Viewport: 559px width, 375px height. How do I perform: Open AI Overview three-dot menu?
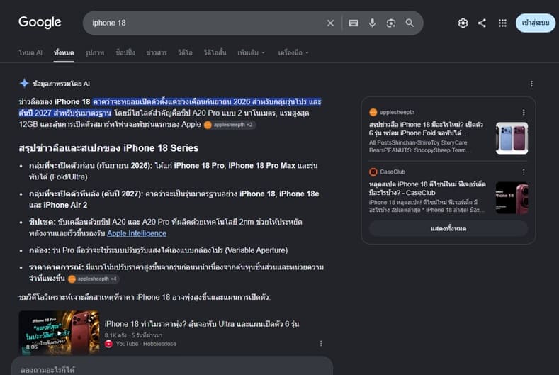tap(531, 84)
